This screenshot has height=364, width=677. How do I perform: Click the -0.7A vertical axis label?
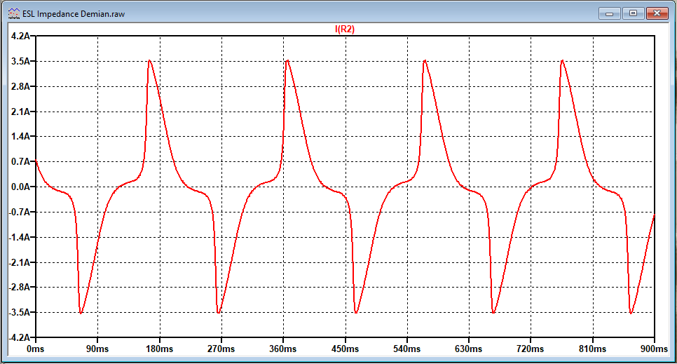[20, 212]
